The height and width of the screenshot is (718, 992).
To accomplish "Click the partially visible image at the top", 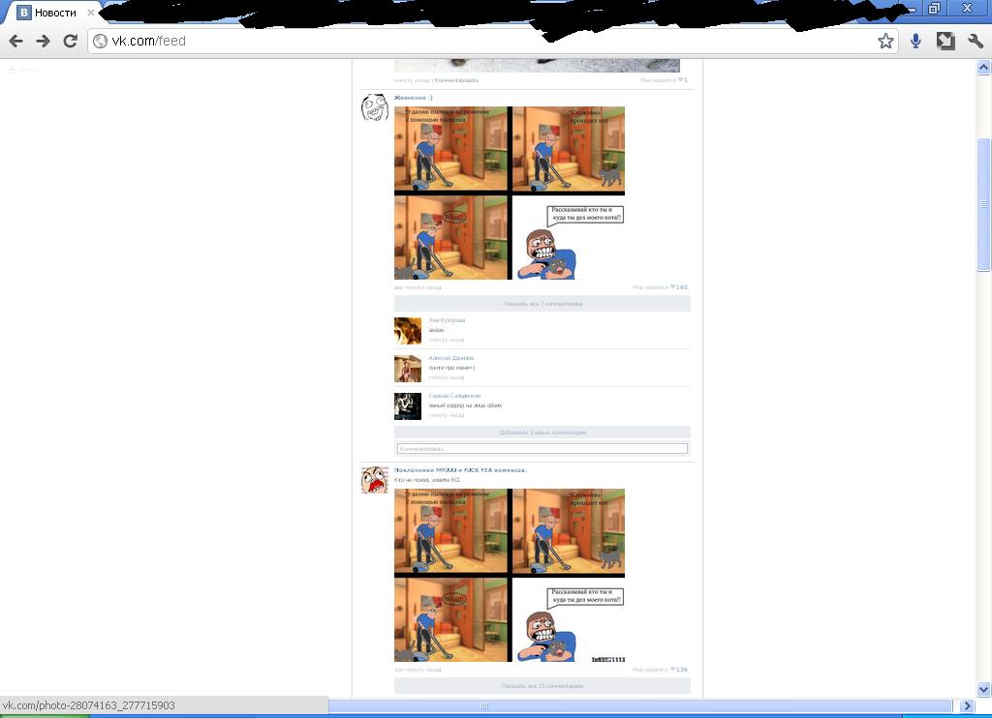I will coord(537,66).
